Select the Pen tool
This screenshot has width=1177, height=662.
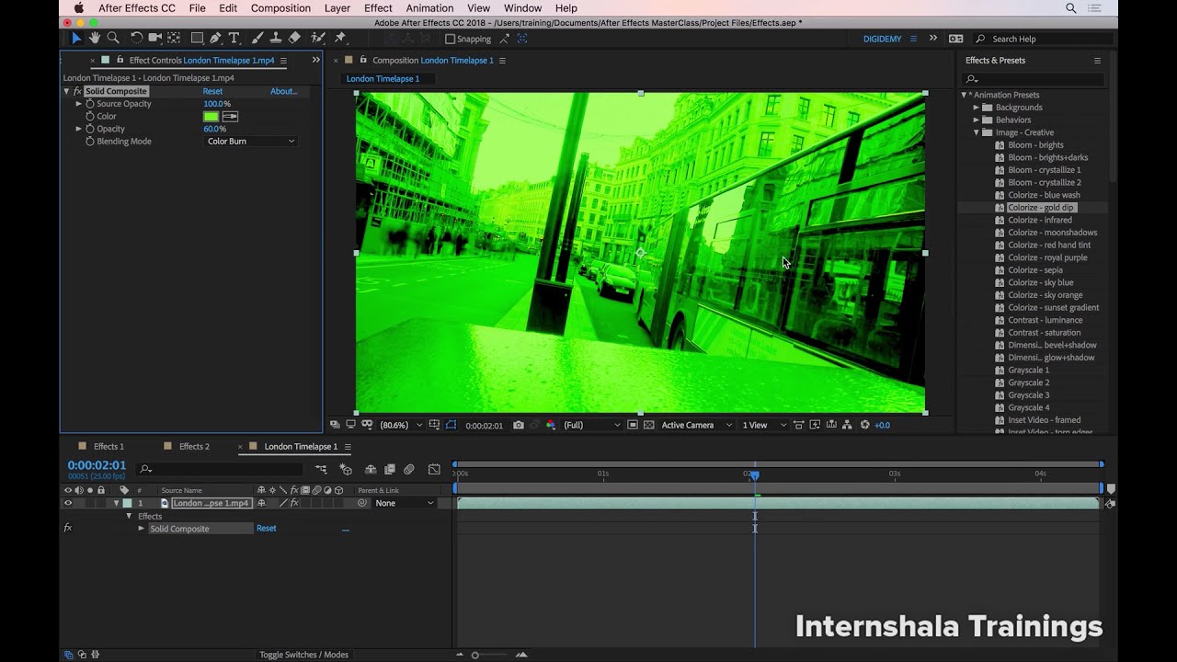pyautogui.click(x=215, y=38)
